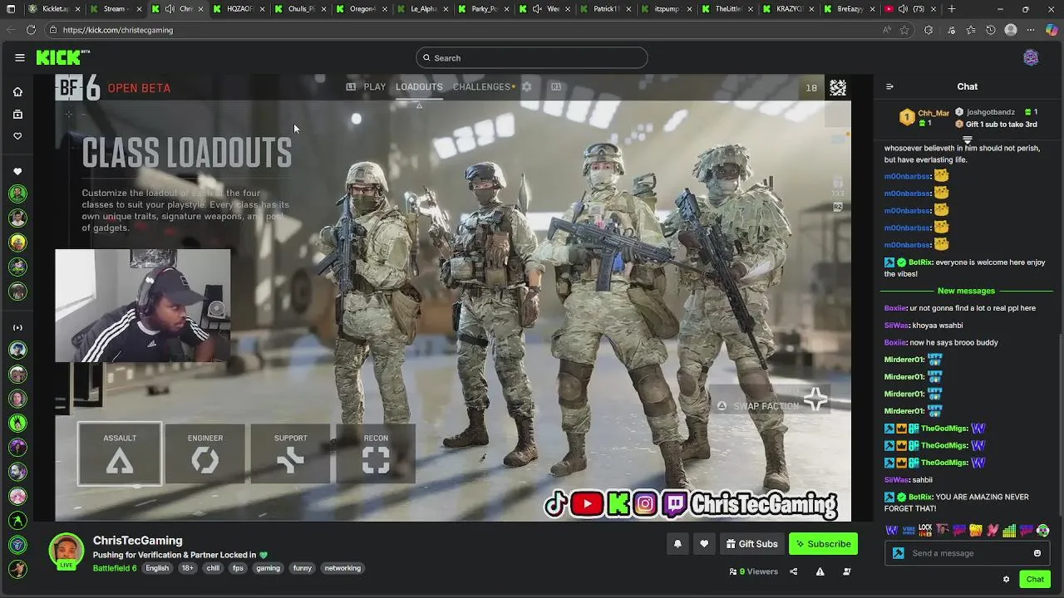
Task: Click the chill tag
Action: click(x=213, y=568)
